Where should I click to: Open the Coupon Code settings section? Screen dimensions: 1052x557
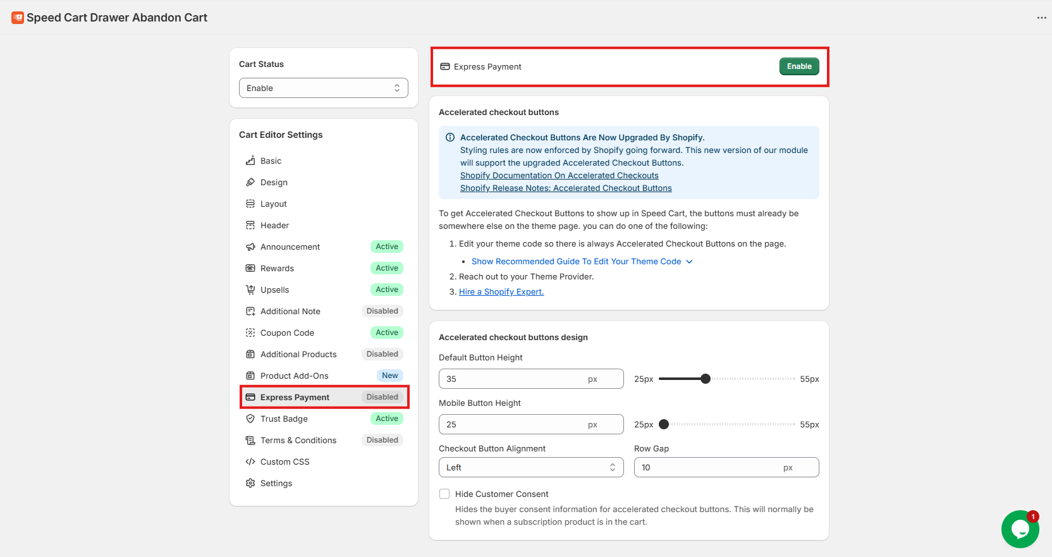pos(287,333)
